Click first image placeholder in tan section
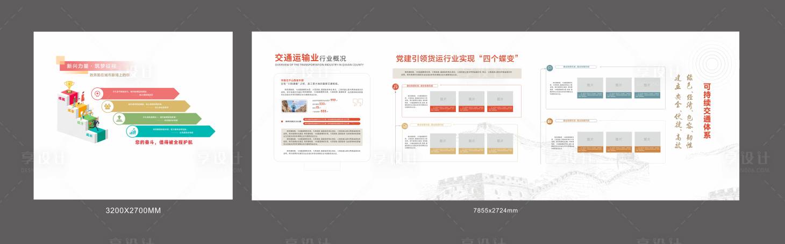Image resolution: width=785 pixels, height=244 pixels. [x=443, y=141]
